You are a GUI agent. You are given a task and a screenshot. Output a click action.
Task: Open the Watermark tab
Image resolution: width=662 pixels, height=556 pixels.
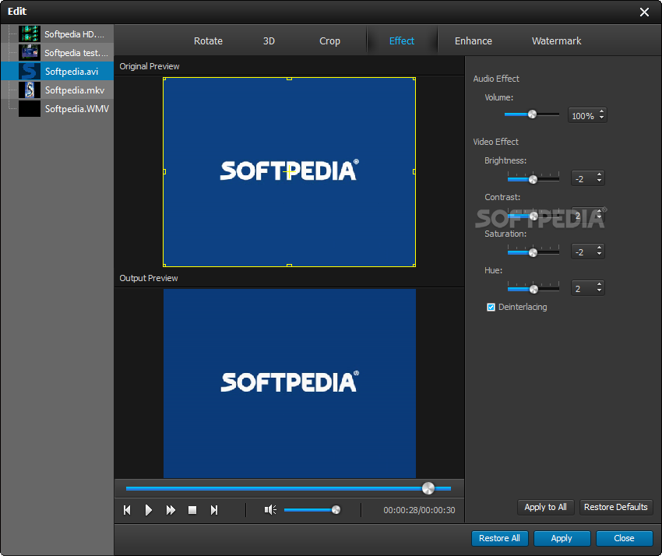click(556, 41)
